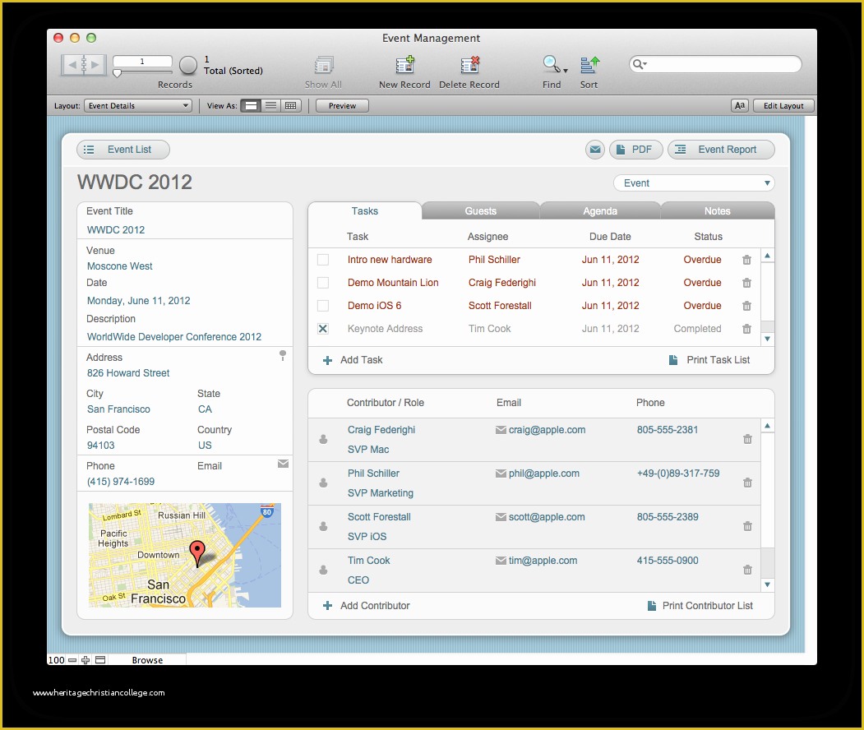Click the Edit Layout button
Screen dimensions: 864x730
click(x=783, y=106)
